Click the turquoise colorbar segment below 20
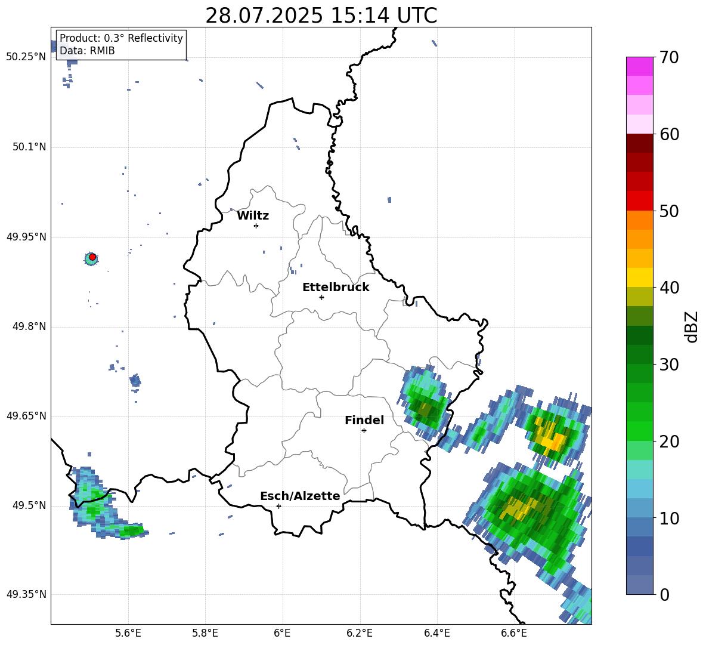The image size is (706, 645). (x=639, y=470)
